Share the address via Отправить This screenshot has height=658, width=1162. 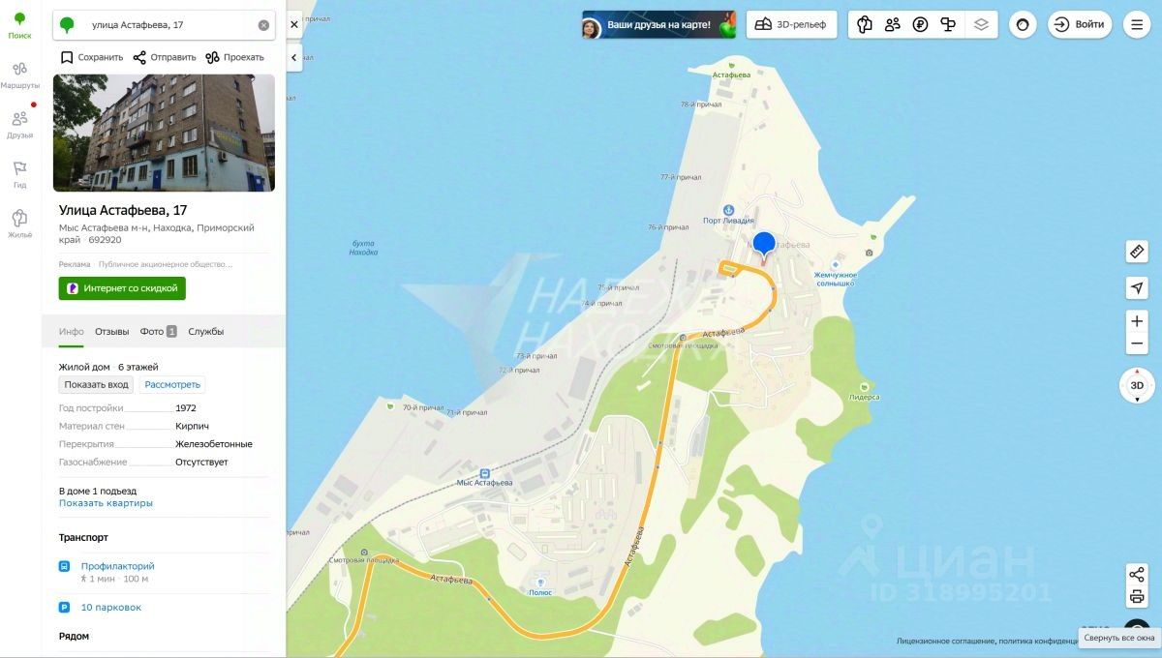point(165,57)
